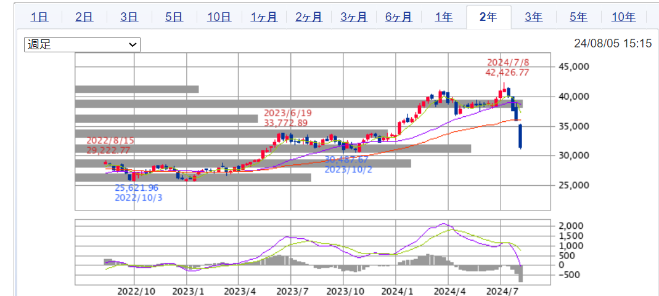The height and width of the screenshot is (296, 659).
Task: Click the 2022/10/3 low price label
Action: (137, 193)
